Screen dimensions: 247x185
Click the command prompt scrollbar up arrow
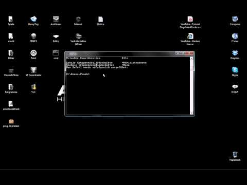191,58
